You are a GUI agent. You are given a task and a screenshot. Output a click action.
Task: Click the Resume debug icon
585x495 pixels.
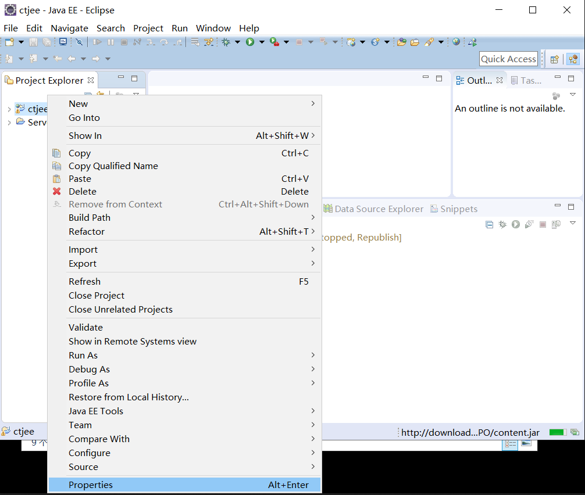click(x=97, y=42)
